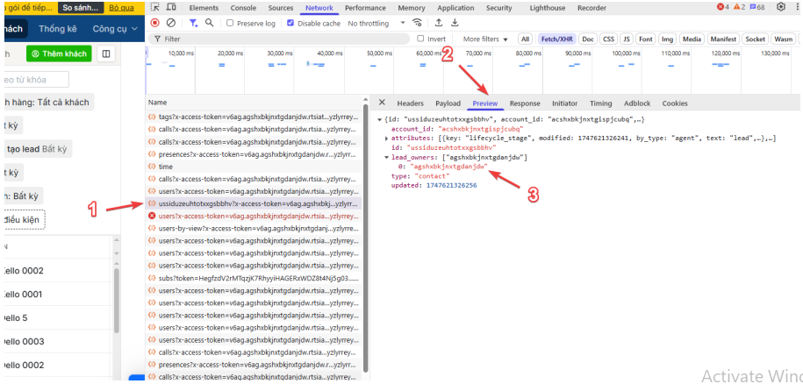
Task: Toggle the Socket type filter
Action: coord(756,39)
